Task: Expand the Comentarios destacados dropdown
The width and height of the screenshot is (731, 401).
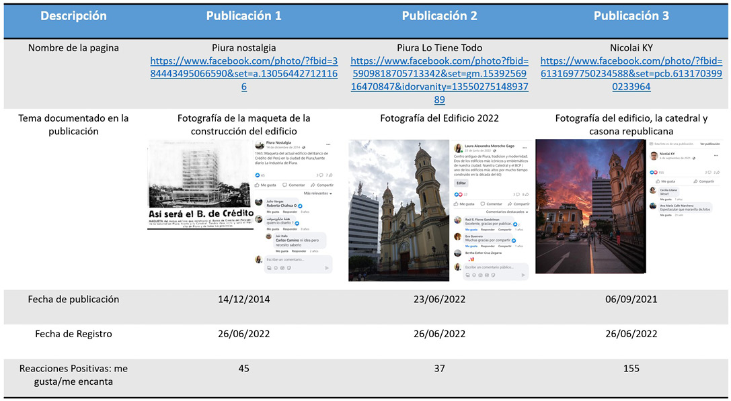Action: [504, 212]
